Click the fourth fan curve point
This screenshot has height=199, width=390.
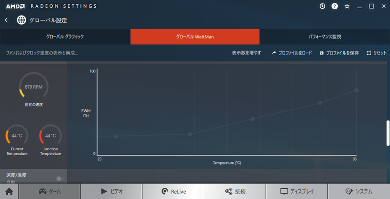[320, 103]
